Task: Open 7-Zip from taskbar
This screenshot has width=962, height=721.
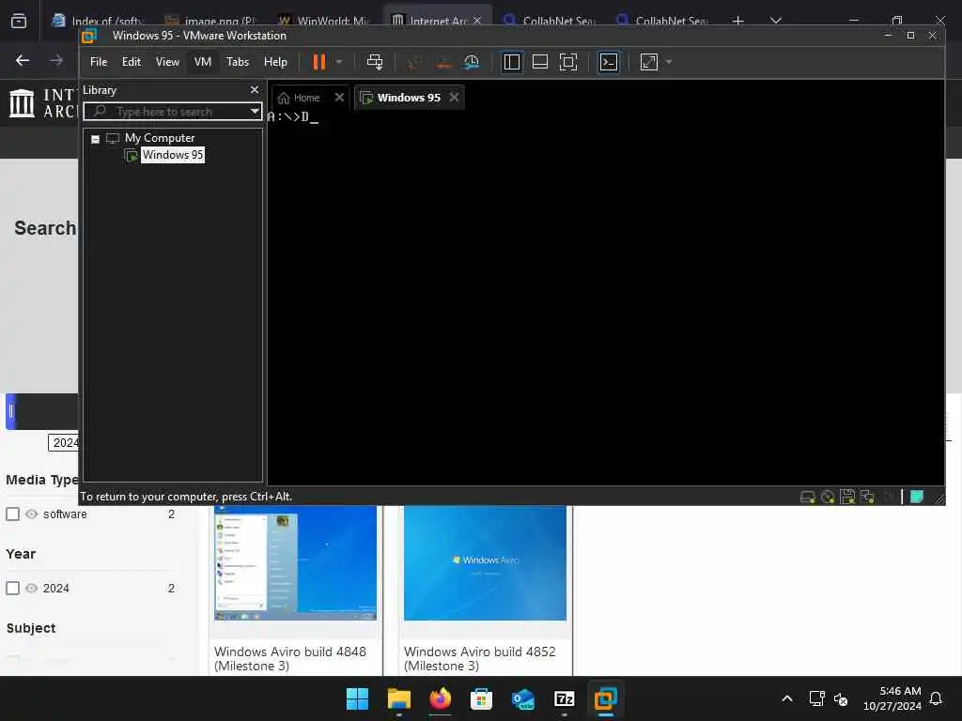Action: click(x=564, y=698)
